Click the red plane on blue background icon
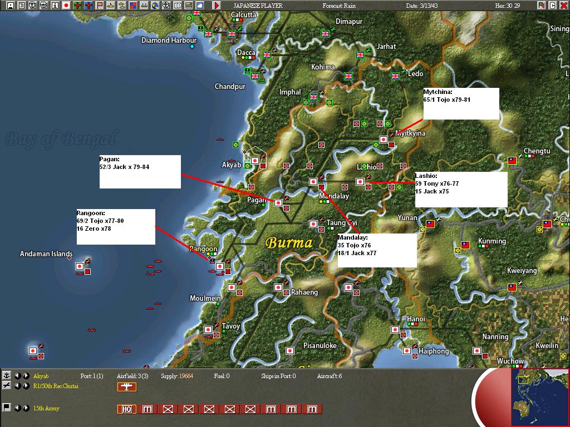This screenshot has width=570, height=427. 89,5
